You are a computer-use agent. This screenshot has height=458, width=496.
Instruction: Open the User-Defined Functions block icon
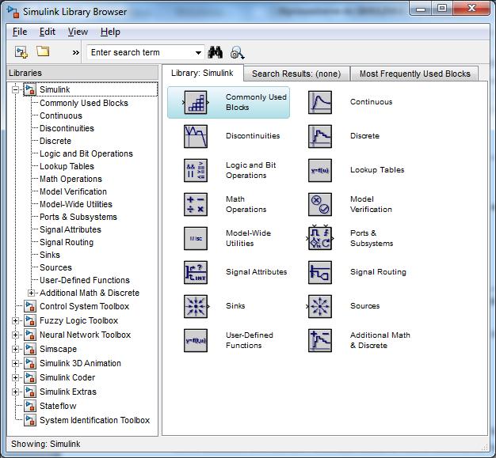[x=196, y=340]
